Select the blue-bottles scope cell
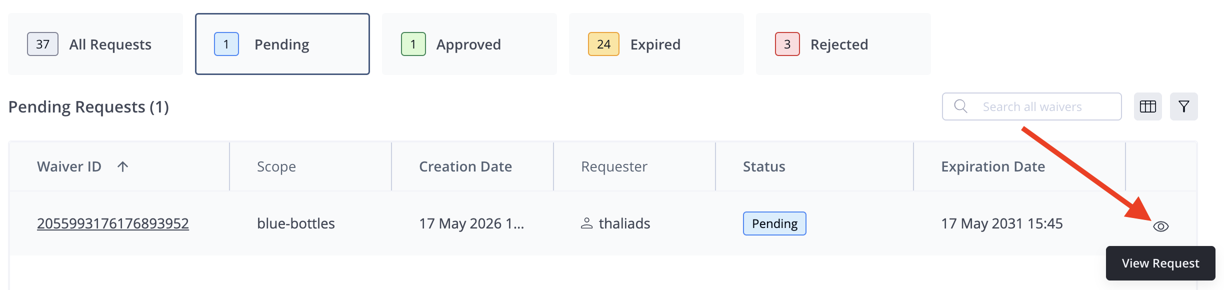The image size is (1224, 290). click(296, 223)
